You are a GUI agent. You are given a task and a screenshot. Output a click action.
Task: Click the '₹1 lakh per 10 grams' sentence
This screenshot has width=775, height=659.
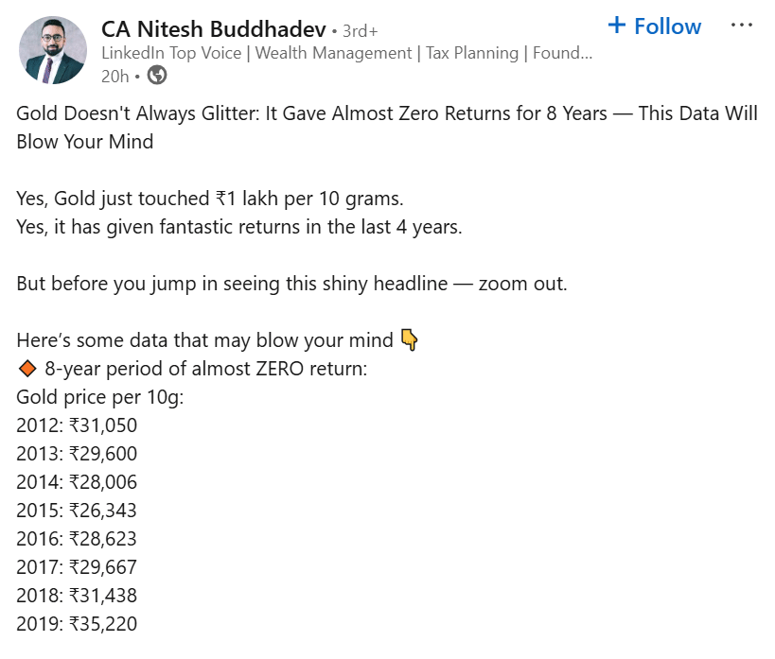pos(210,199)
